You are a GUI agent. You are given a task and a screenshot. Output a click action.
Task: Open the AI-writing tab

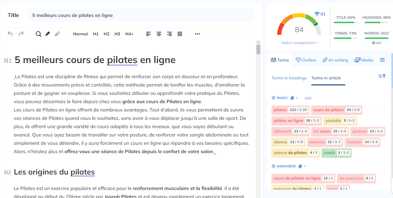[335, 60]
